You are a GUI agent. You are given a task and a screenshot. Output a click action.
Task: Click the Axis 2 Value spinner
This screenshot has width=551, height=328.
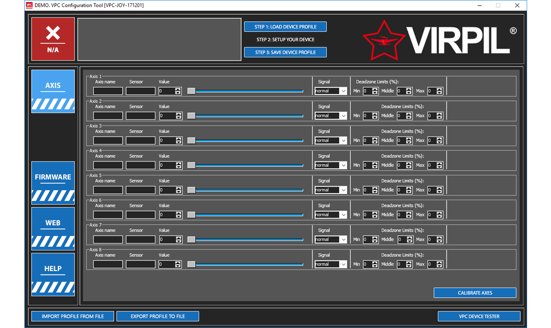[x=170, y=116]
